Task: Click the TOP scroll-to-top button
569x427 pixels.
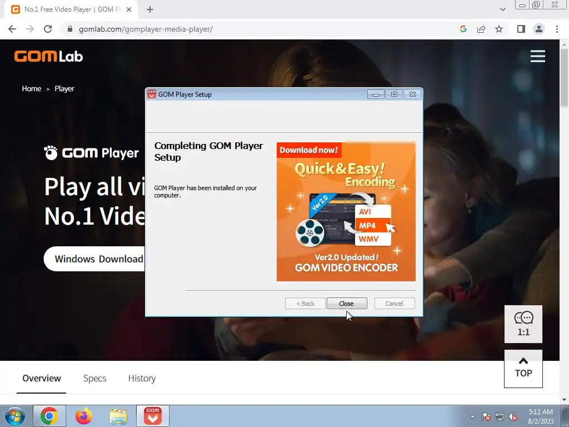Action: click(523, 369)
